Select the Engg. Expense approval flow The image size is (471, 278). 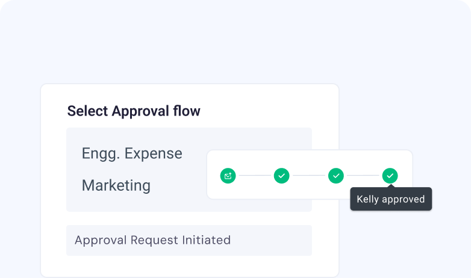pyautogui.click(x=132, y=153)
